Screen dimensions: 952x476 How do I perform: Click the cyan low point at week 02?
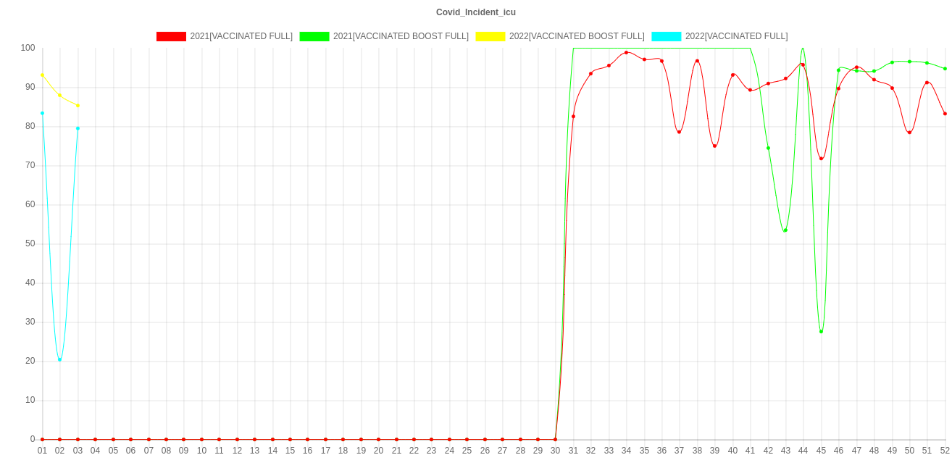tap(59, 359)
